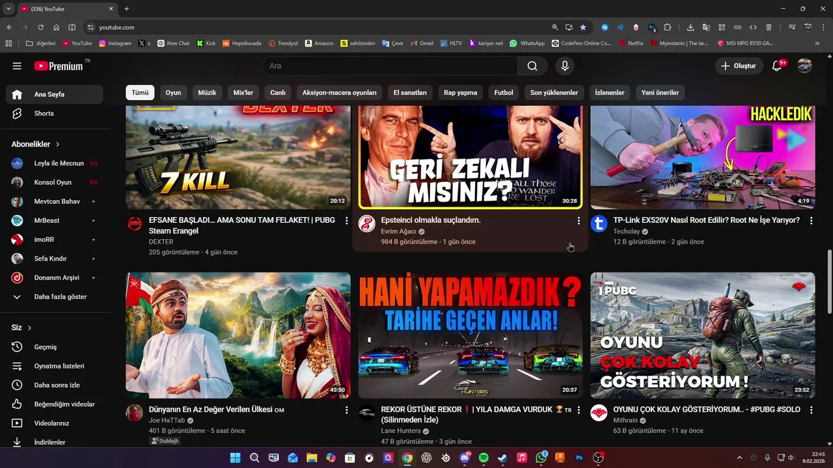Image resolution: width=833 pixels, height=468 pixels.
Task: Open options for REKOR ÜSTÜNE REKOR video
Action: pyautogui.click(x=579, y=411)
